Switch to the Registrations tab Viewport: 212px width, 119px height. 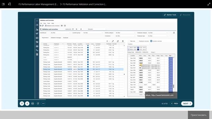click(x=45, y=38)
